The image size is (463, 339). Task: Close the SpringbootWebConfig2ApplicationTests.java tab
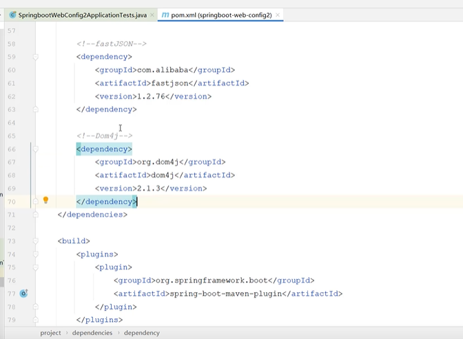152,15
